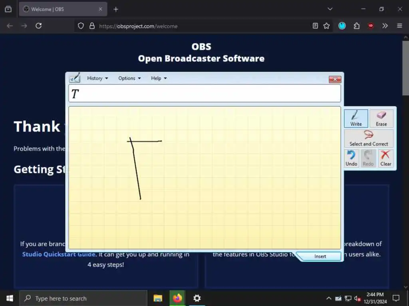The image size is (409, 306).
Task: Open network status tray icon
Action: pos(348,298)
